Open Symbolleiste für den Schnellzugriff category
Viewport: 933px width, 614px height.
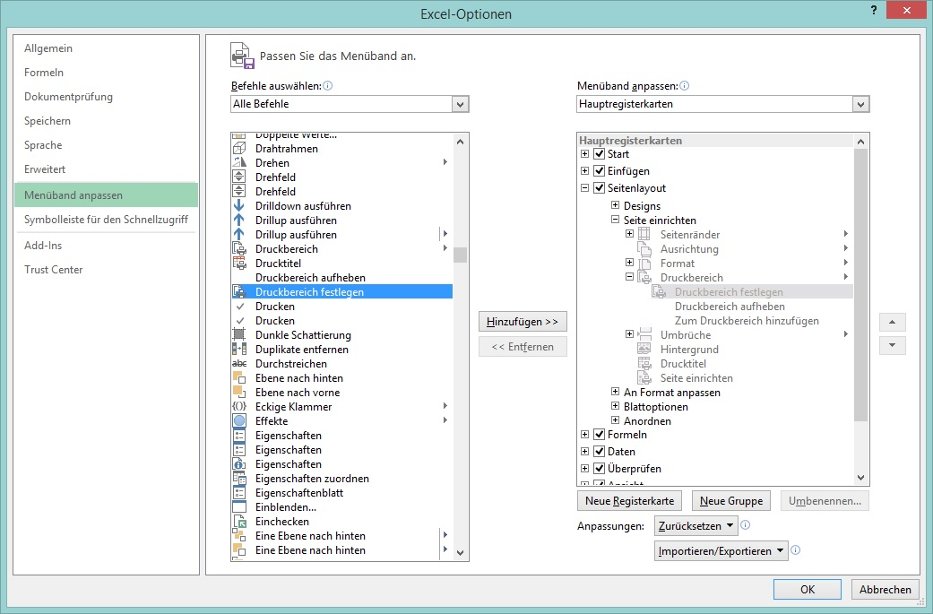coord(107,220)
